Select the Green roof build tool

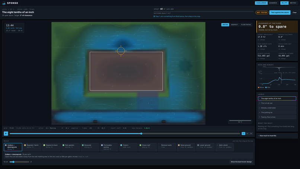tap(148, 147)
